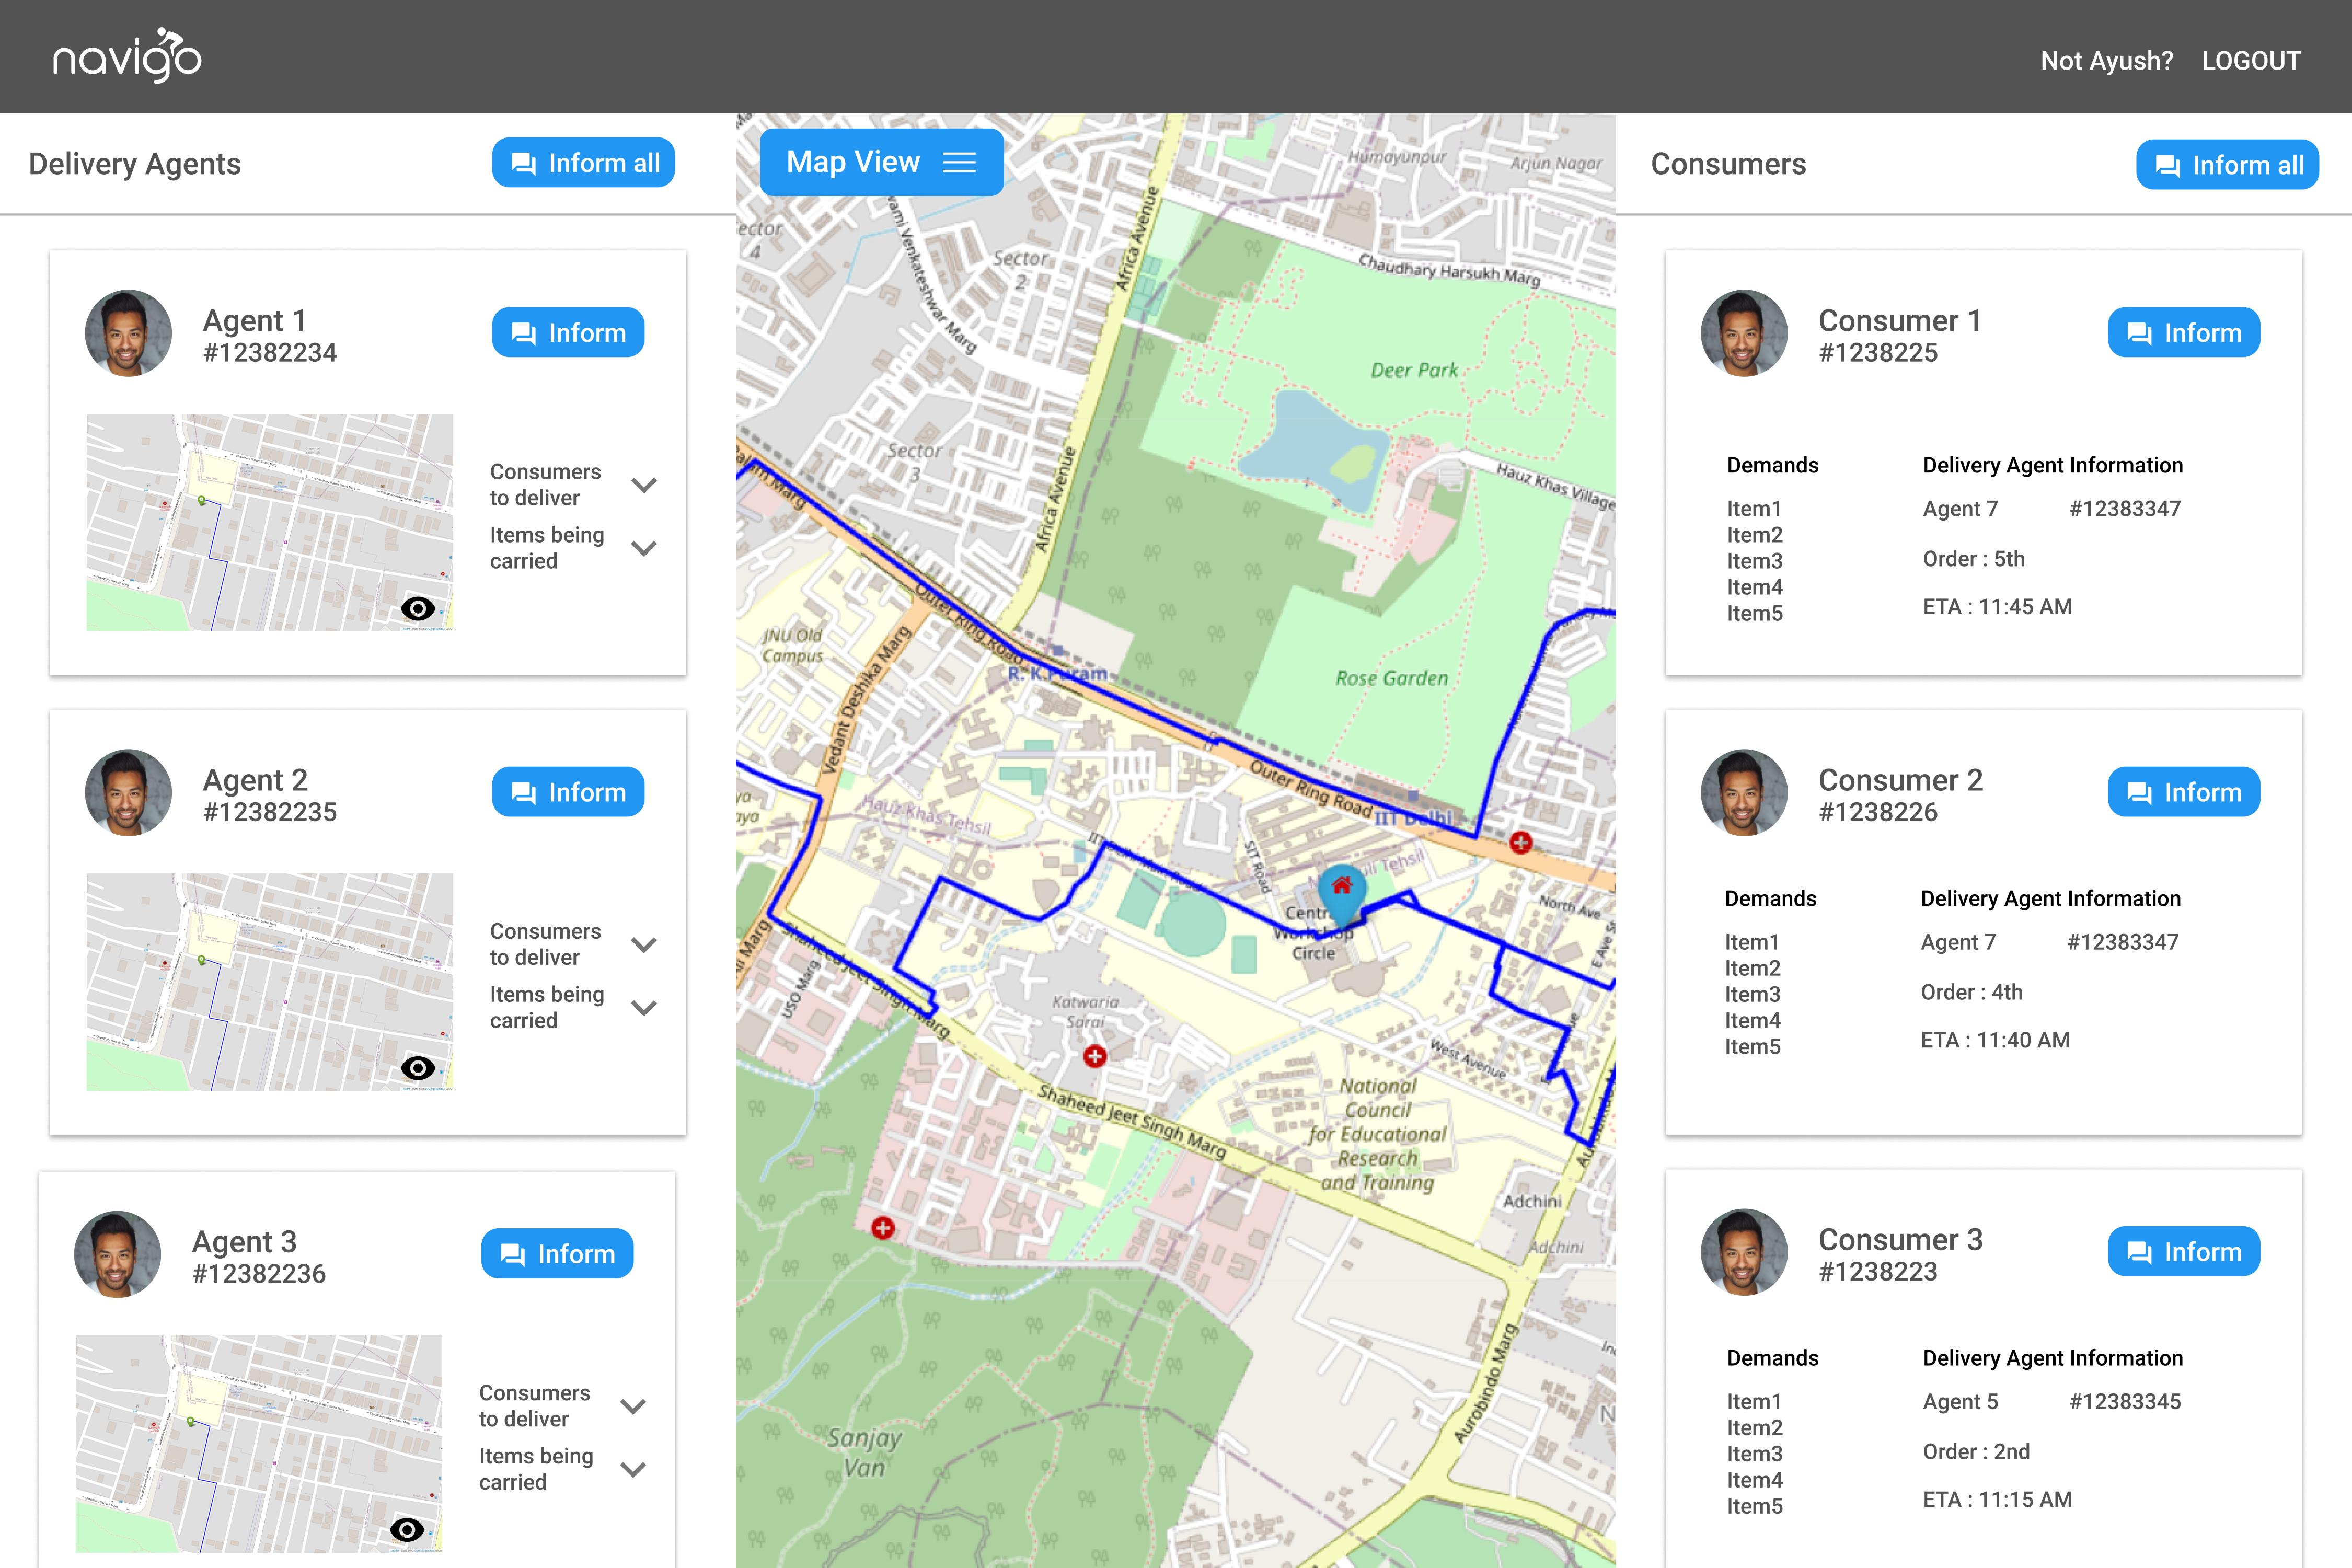Click Not Ayush? link
This screenshot has width=2352, height=1568.
(2106, 61)
